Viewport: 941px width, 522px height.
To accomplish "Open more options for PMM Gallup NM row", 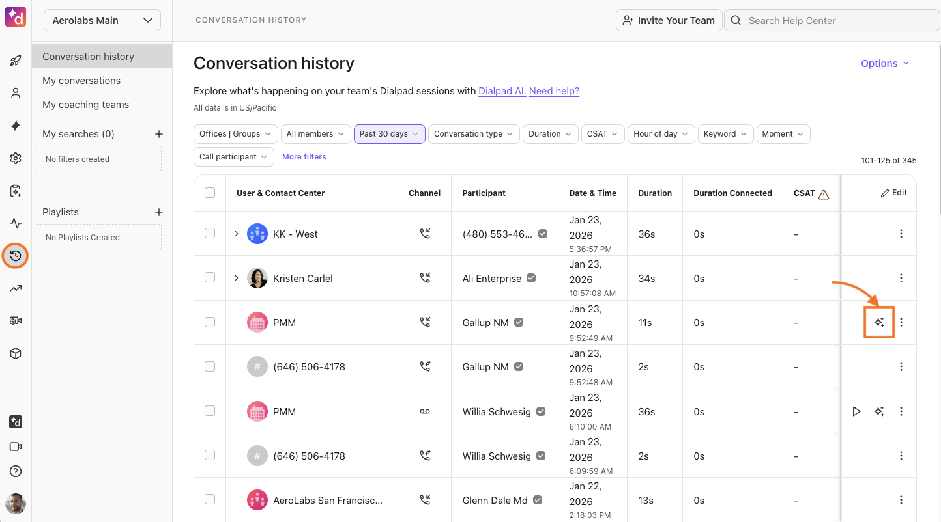I will click(x=901, y=322).
